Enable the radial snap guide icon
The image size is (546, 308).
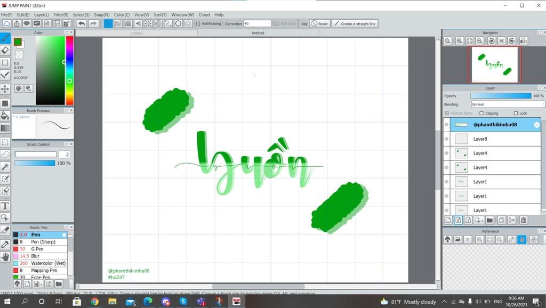pyautogui.click(x=148, y=23)
